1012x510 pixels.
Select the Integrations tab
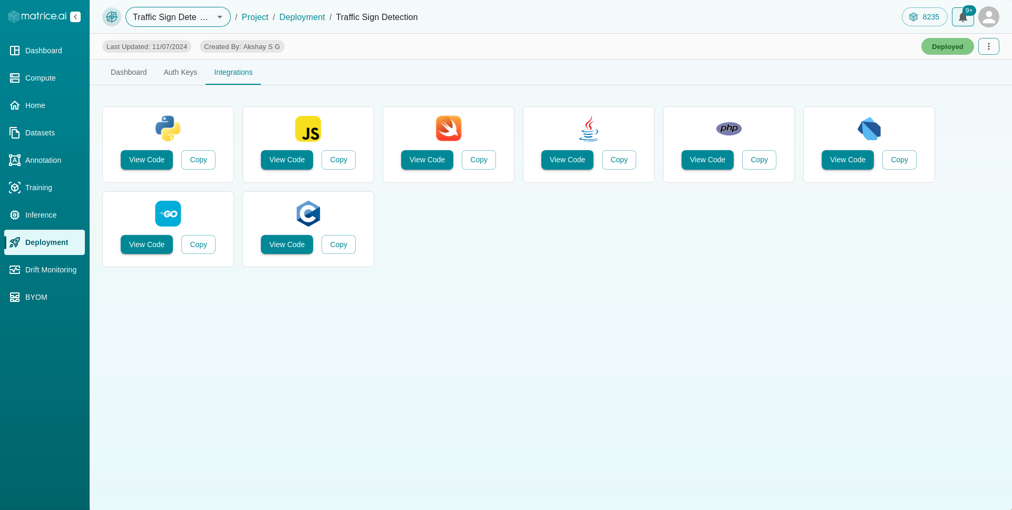[x=233, y=72]
